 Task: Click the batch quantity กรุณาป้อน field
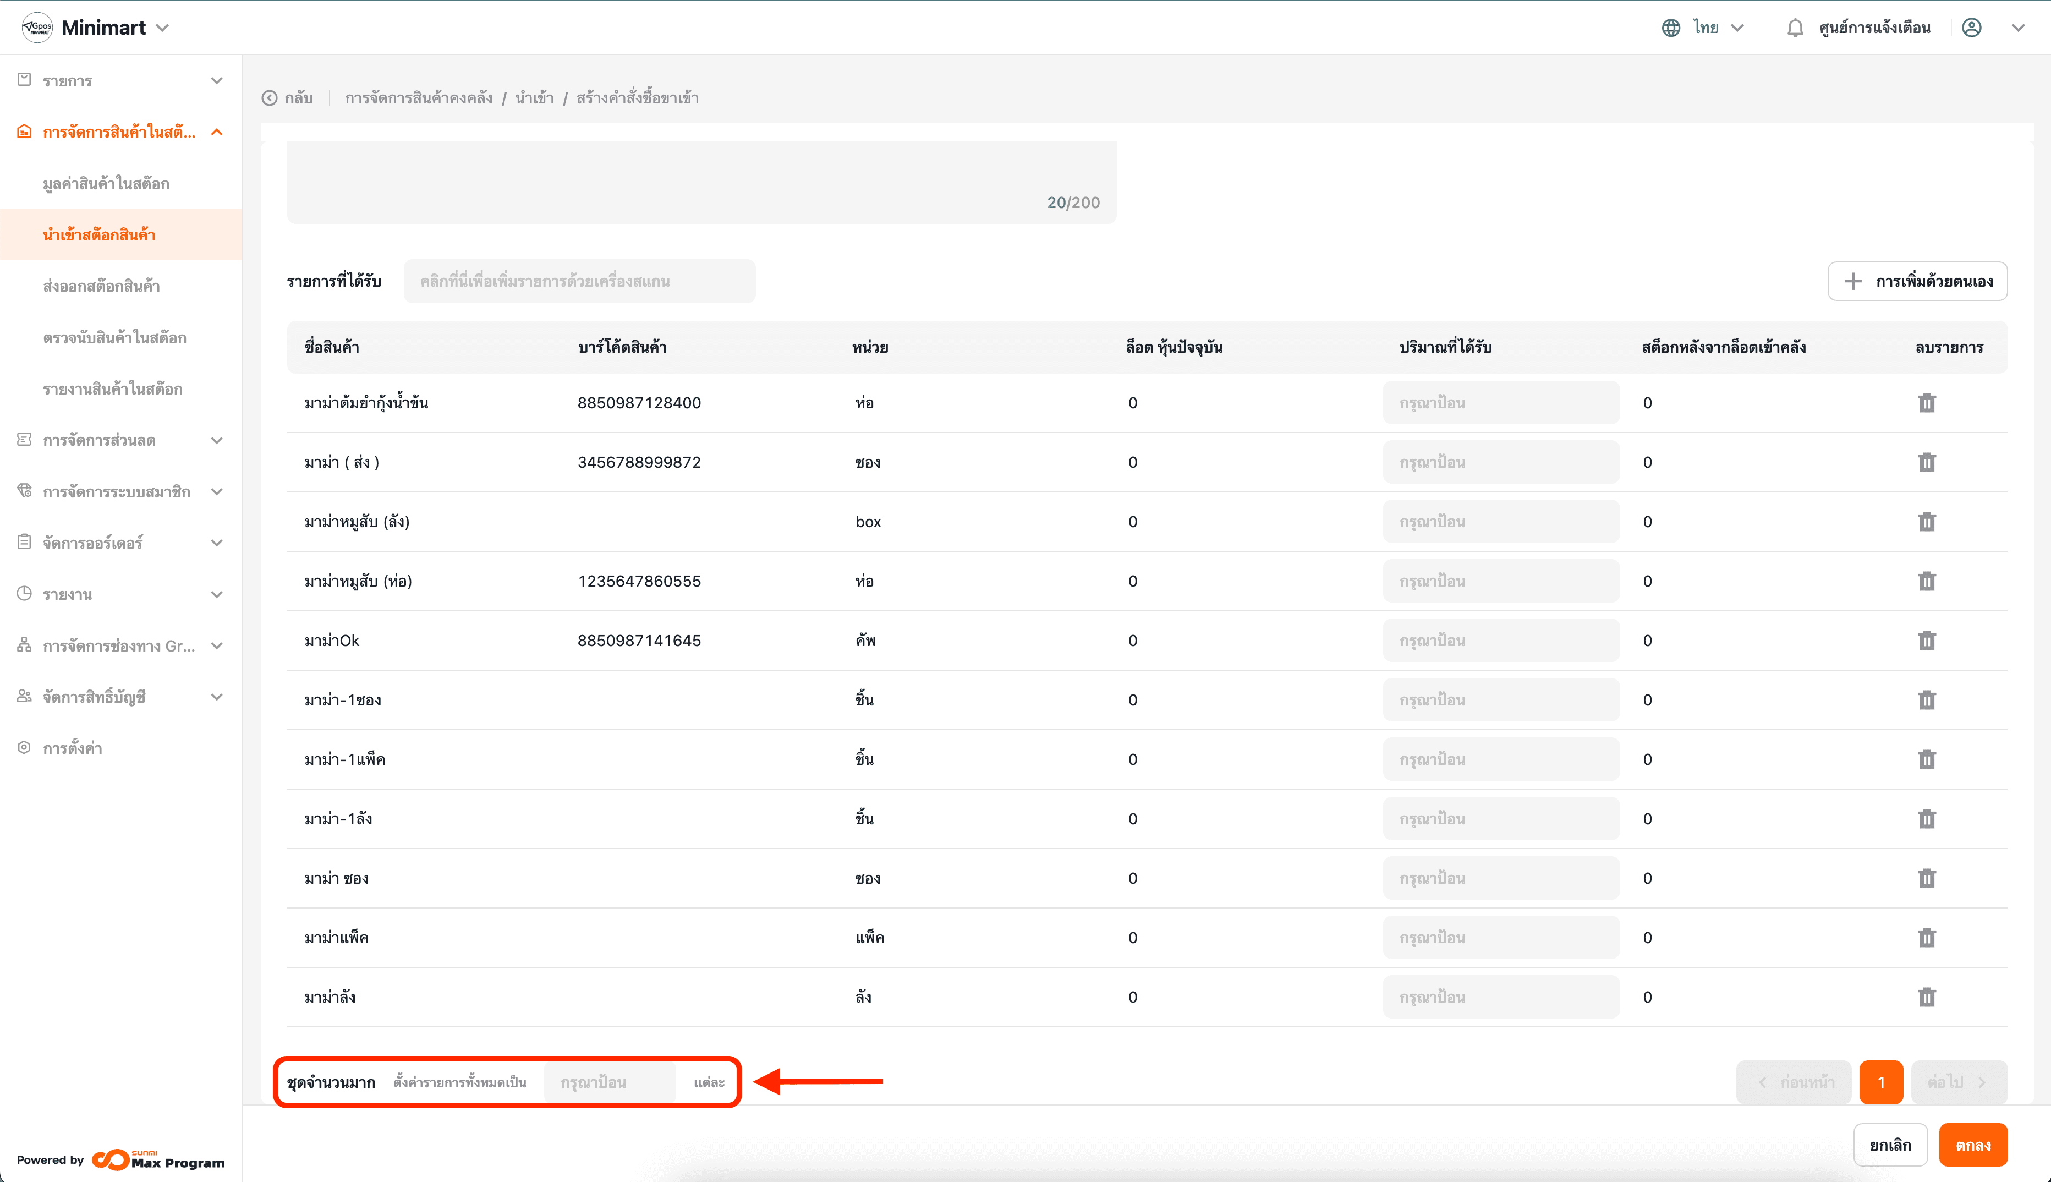(610, 1082)
